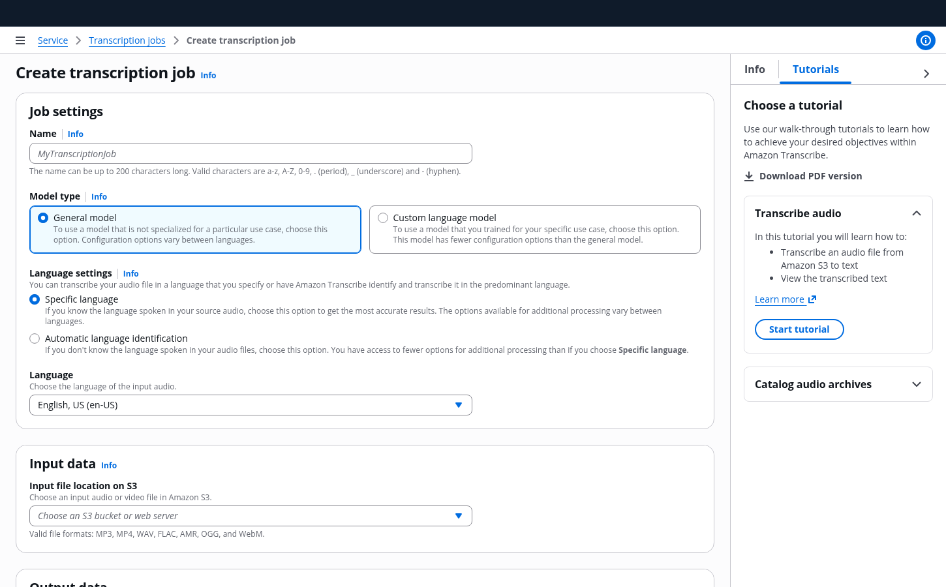946x587 pixels.
Task: Open the hamburger navigation menu
Action: [20, 40]
